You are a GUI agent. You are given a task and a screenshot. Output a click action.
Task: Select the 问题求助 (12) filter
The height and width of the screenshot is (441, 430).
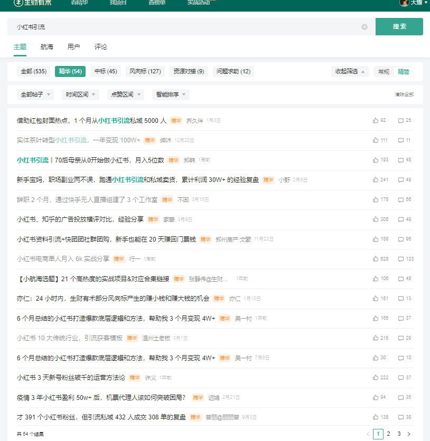pos(233,71)
